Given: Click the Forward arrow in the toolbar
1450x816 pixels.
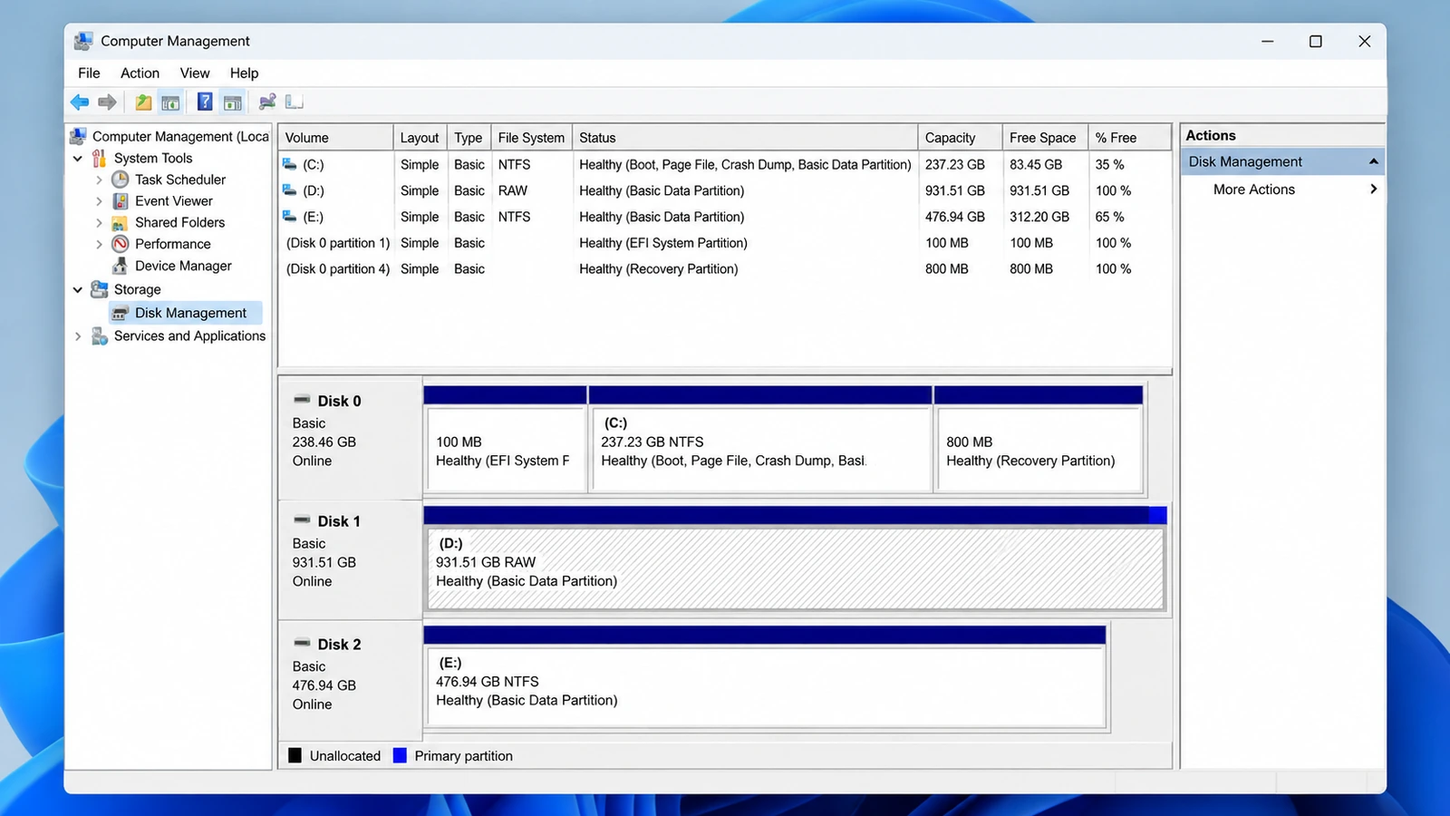Looking at the screenshot, I should tap(107, 102).
